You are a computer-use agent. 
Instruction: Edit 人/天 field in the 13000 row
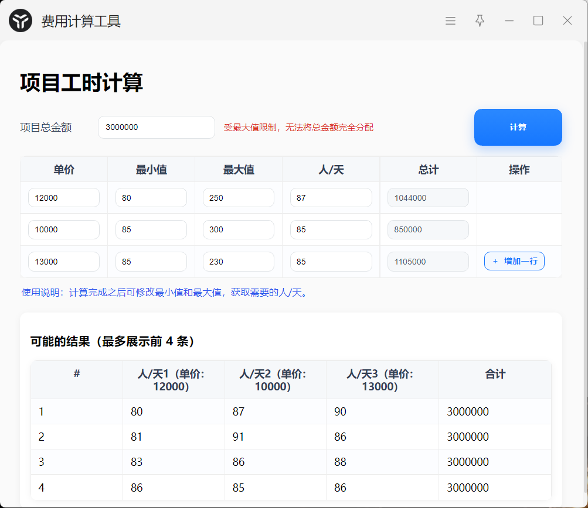tap(331, 262)
